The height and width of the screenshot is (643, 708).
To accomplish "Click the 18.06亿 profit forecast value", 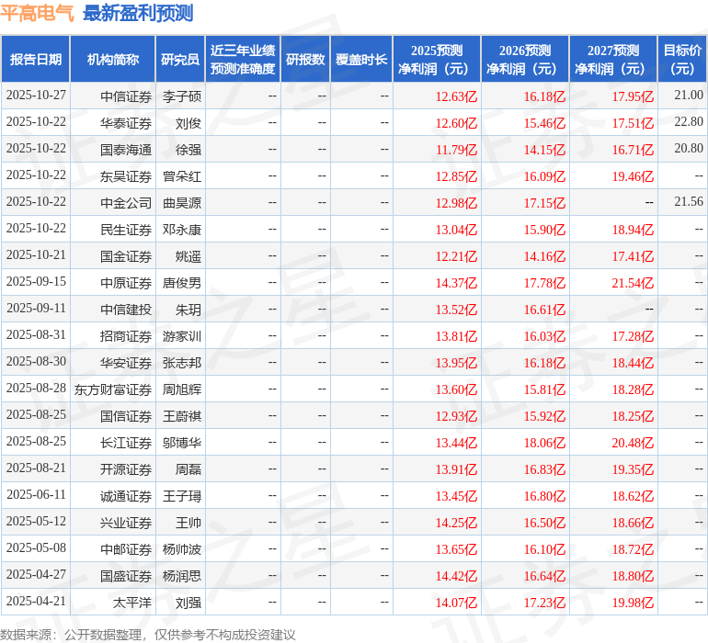I will point(544,443).
